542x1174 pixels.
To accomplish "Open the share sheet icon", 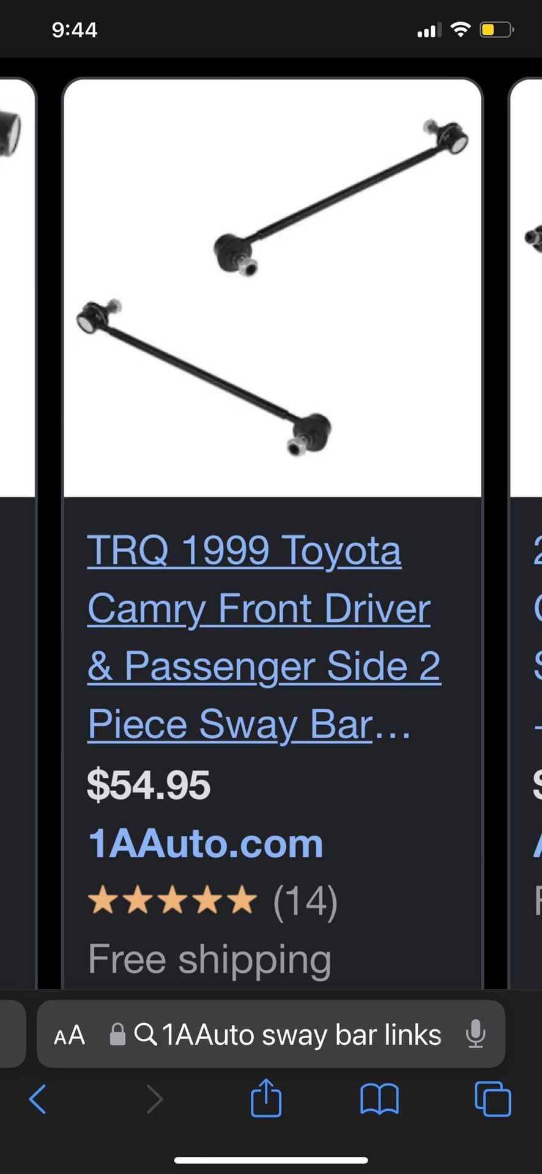I will point(266,1098).
